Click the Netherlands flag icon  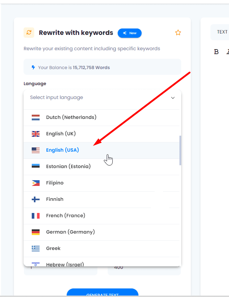36,117
